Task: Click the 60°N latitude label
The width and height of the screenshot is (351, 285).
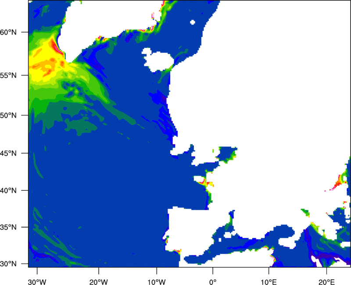Action: (8, 32)
